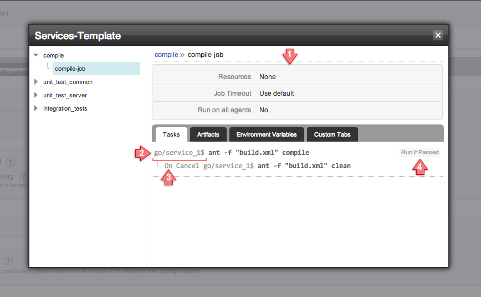Click the red arrow marker numbered 1
Screen dimensions: 481x297
click(x=289, y=55)
